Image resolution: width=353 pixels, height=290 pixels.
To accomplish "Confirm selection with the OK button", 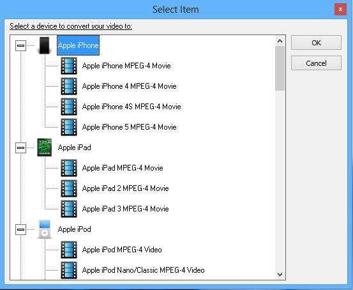I will pyautogui.click(x=316, y=43).
